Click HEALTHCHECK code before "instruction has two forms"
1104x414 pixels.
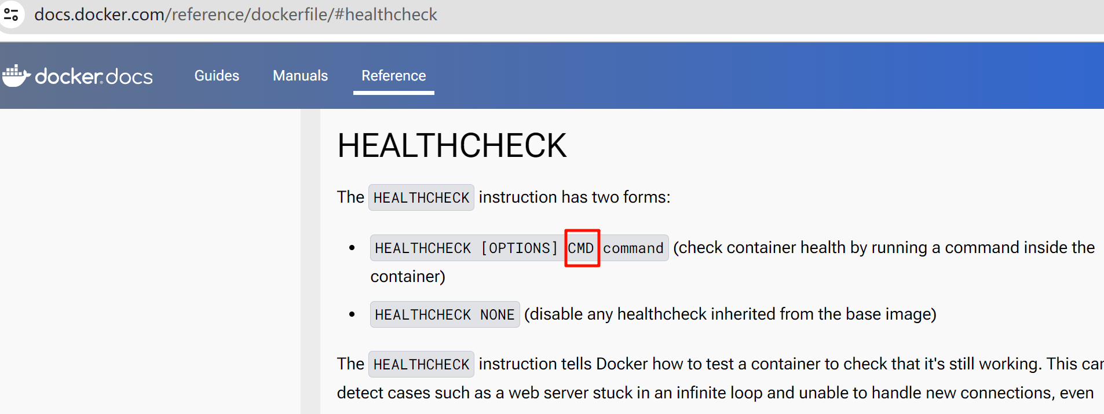[x=421, y=197]
